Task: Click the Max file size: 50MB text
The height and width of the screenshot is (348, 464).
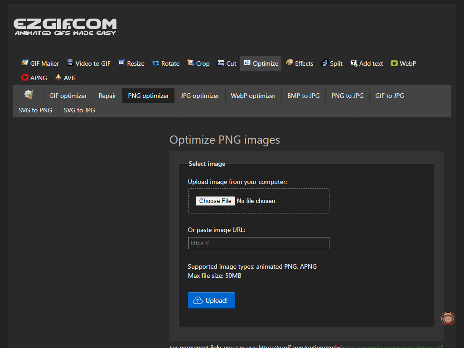Action: [x=214, y=275]
